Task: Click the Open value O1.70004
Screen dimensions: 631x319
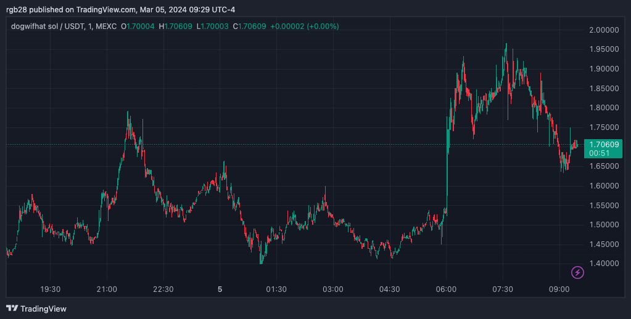Action: point(138,26)
